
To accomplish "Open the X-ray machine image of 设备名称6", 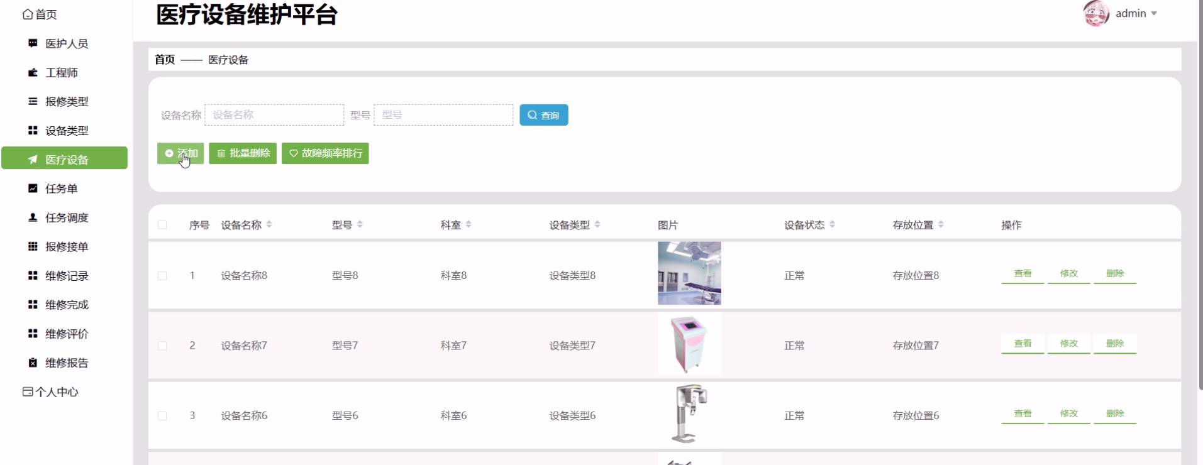I will (x=689, y=414).
